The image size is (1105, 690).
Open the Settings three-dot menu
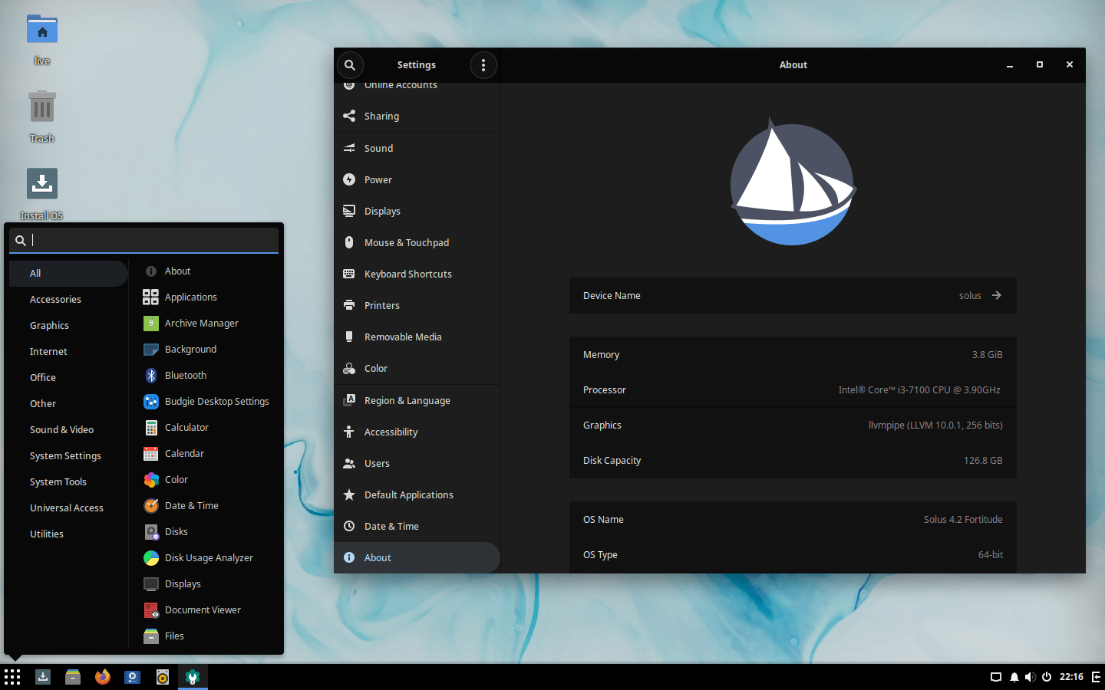point(483,65)
